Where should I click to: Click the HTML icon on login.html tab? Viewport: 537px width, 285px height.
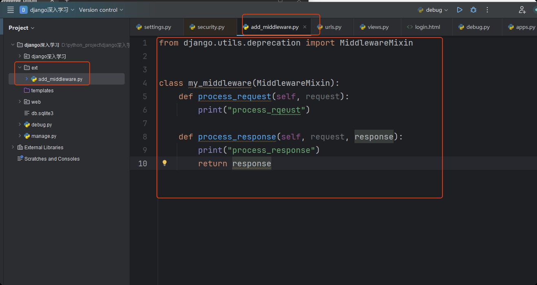click(410, 27)
